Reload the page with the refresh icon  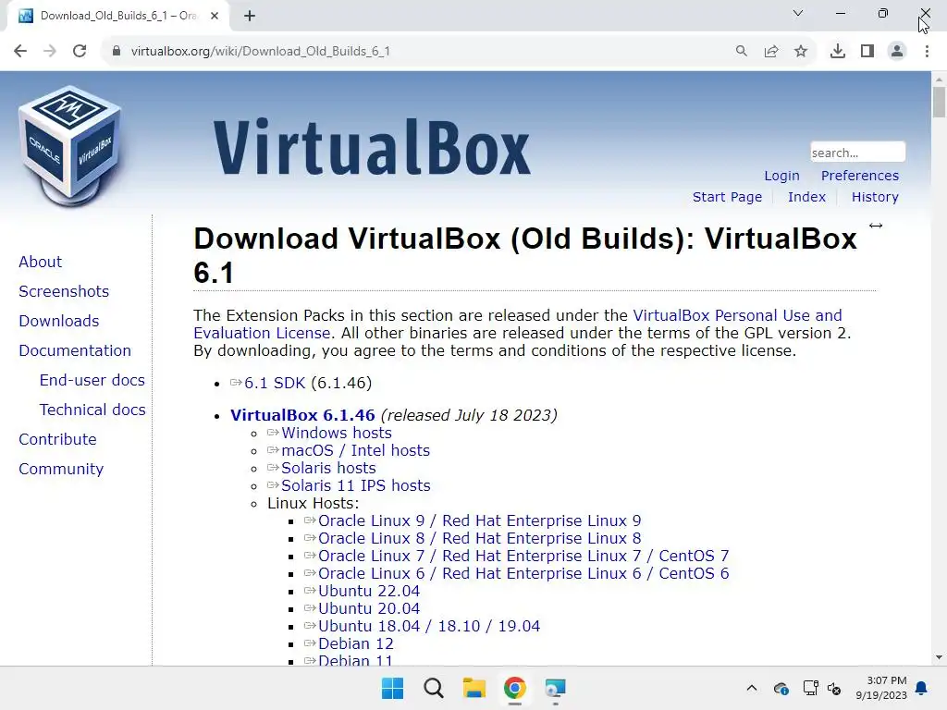(x=80, y=52)
